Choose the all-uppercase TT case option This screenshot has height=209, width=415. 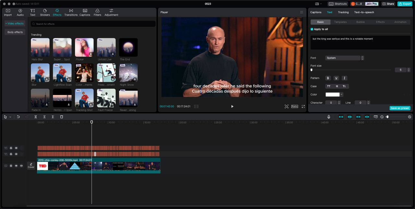point(329,86)
